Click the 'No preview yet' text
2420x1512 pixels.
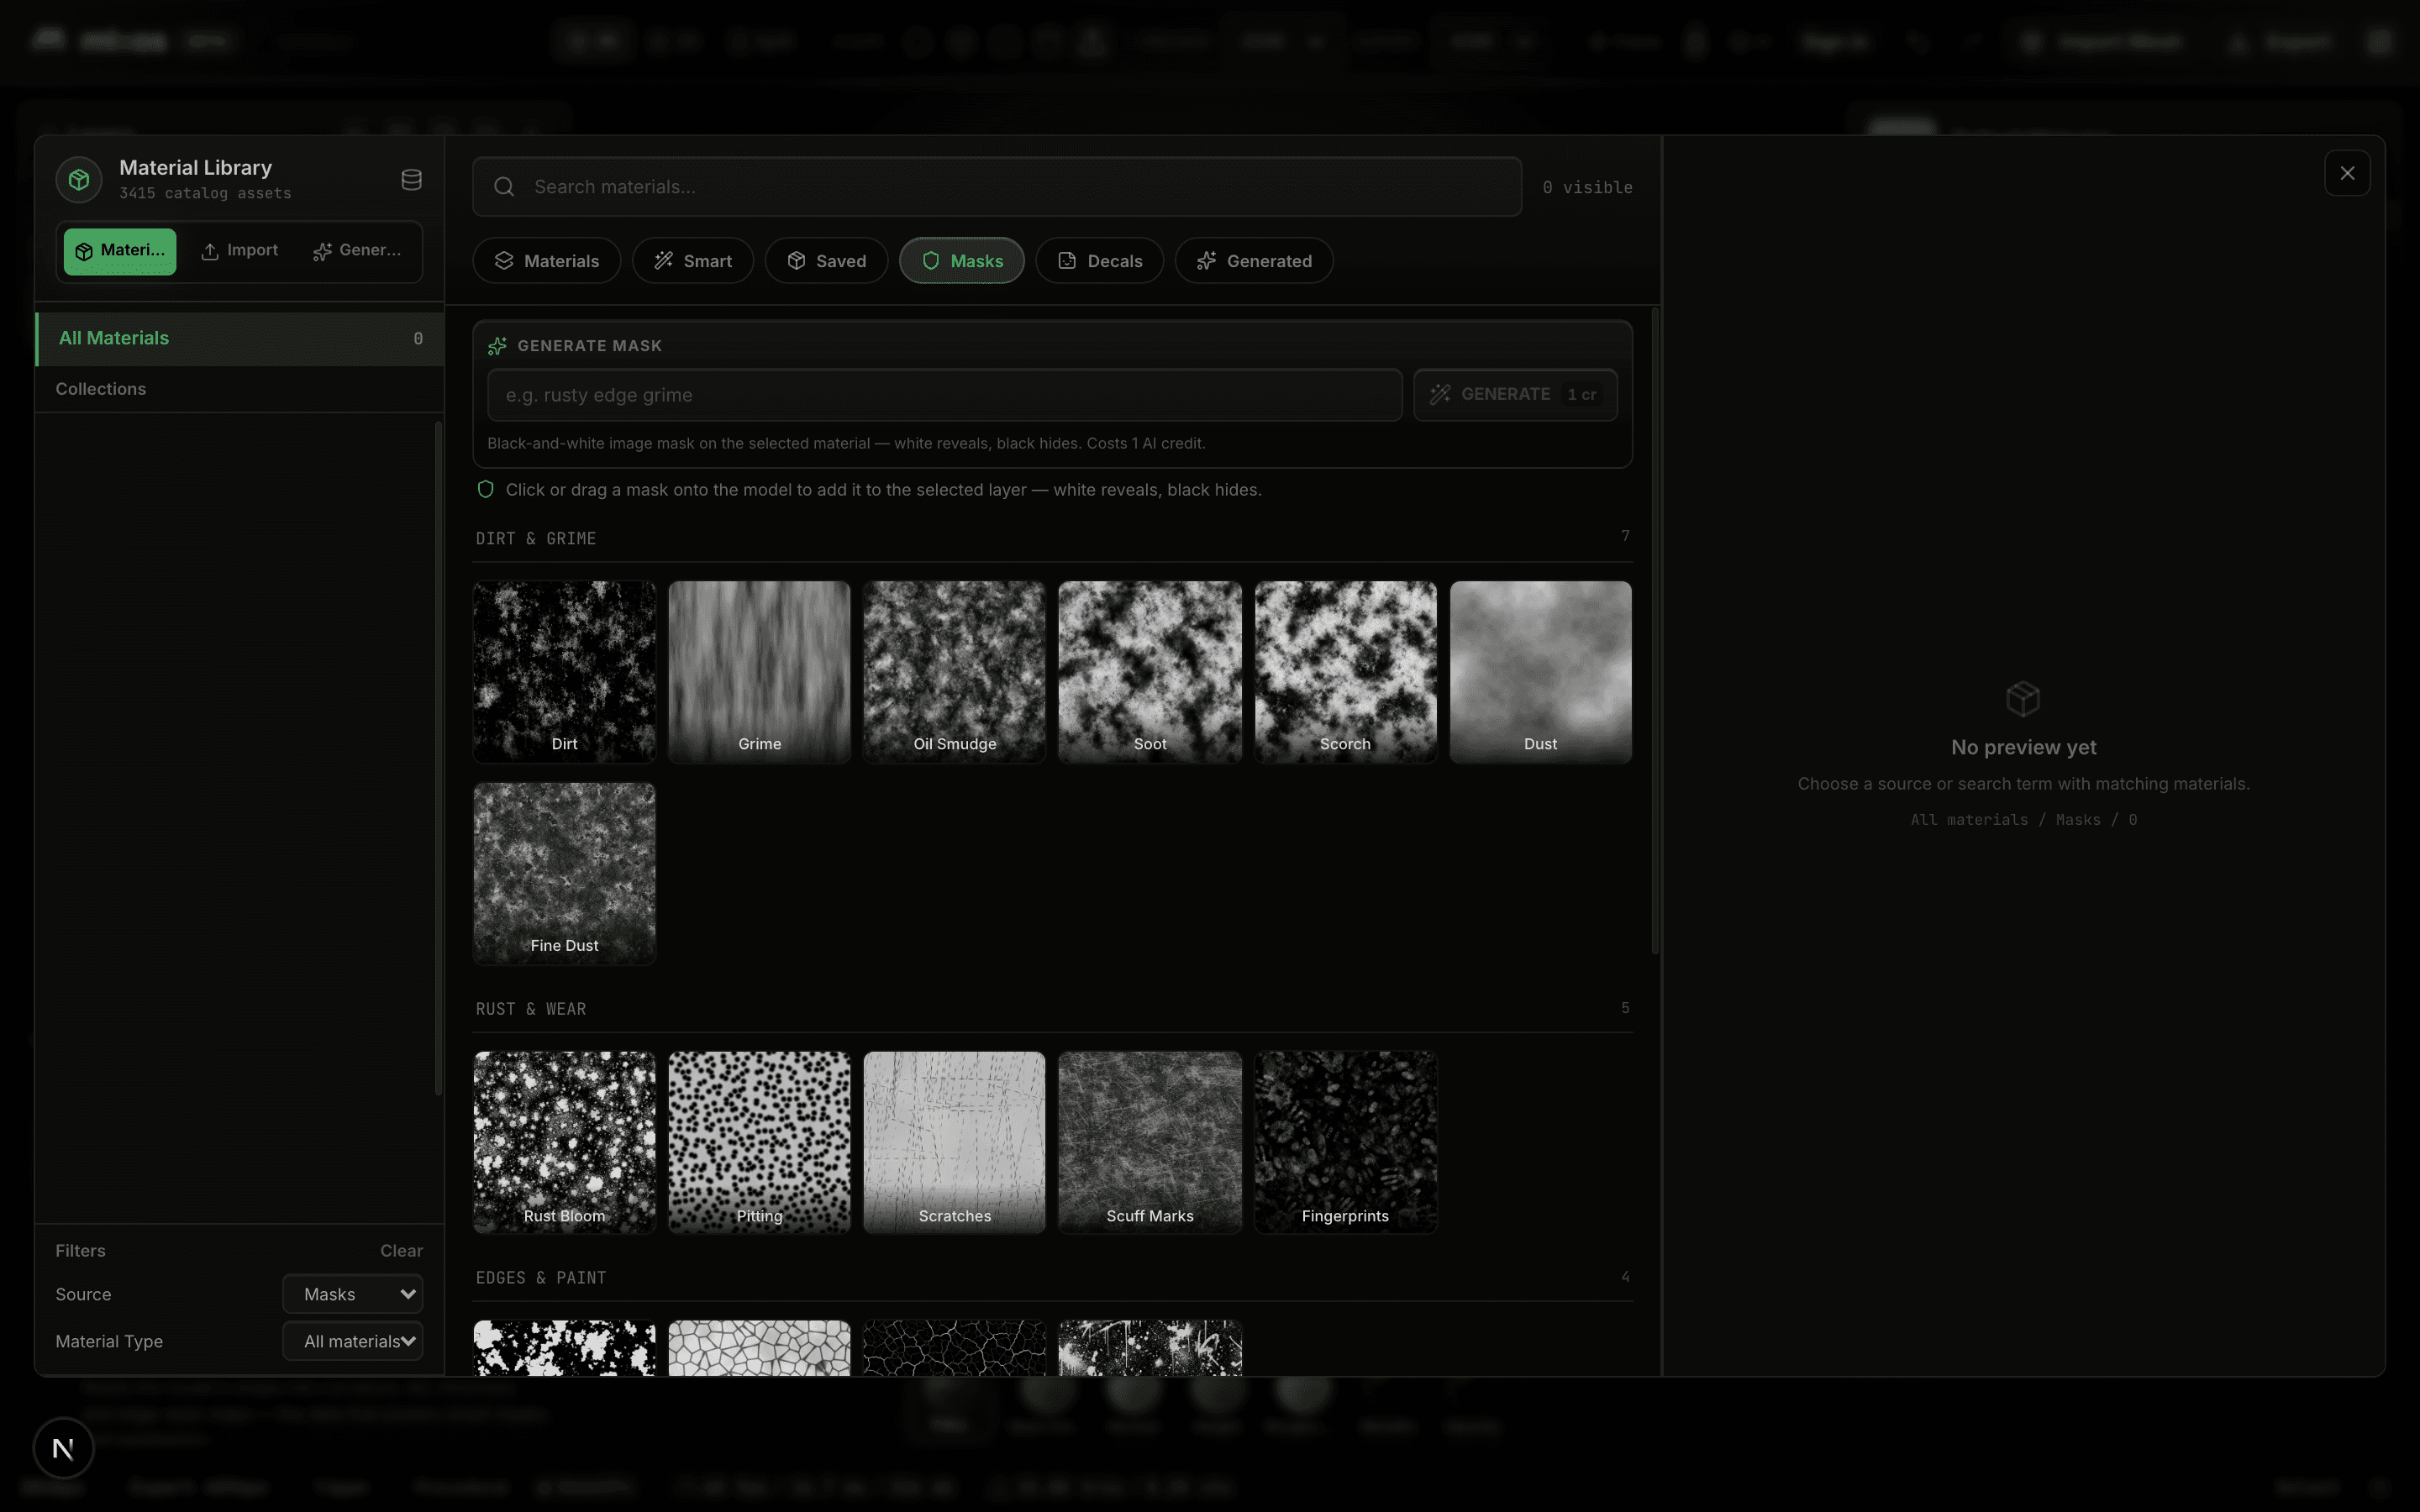2023,747
